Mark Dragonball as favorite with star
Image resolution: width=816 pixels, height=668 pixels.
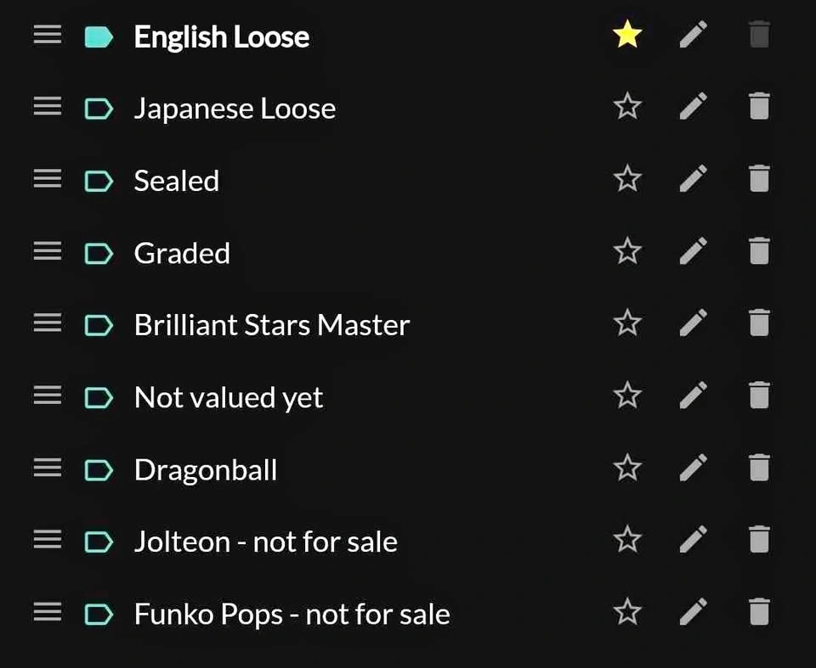coord(627,468)
